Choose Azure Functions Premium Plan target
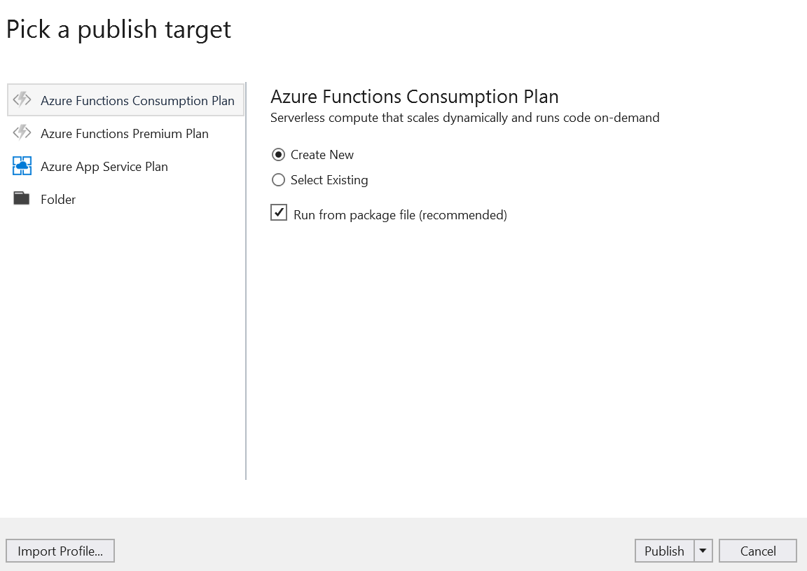This screenshot has width=807, height=571. (x=125, y=133)
